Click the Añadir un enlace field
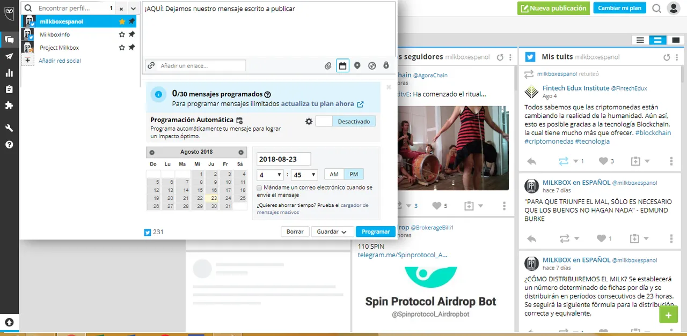Screen dimensions: 687x336 point(195,65)
